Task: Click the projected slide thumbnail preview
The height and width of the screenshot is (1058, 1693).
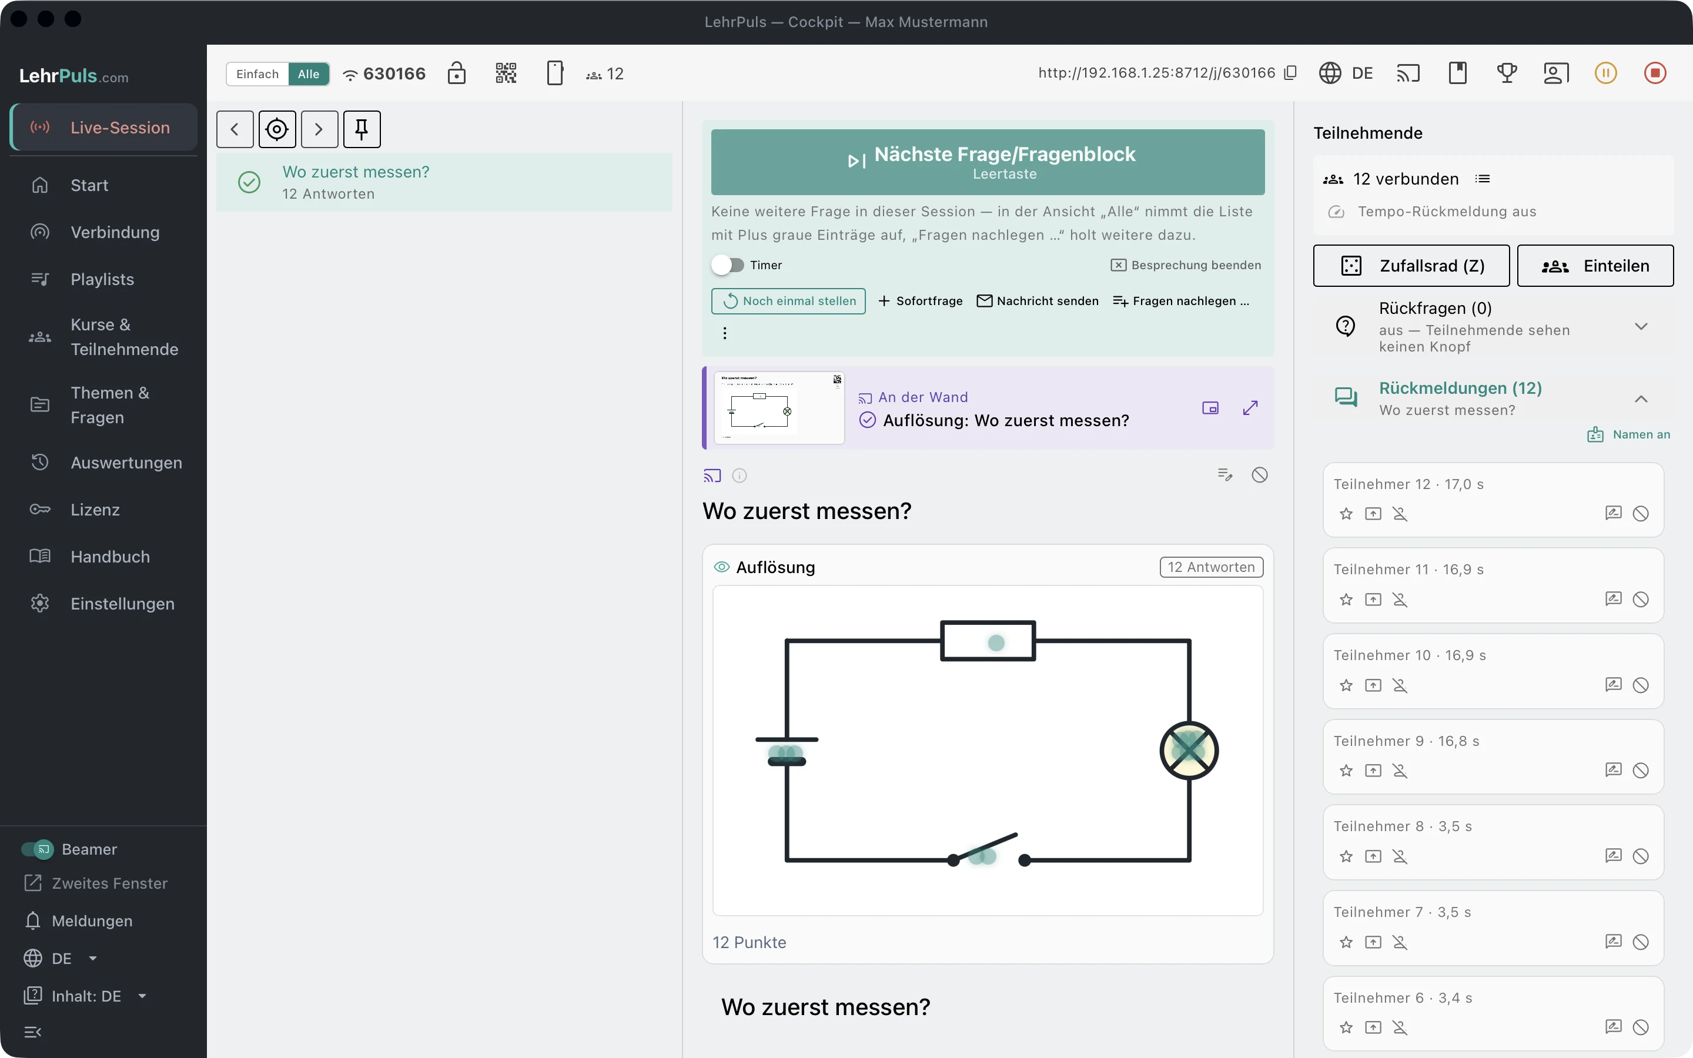Action: tap(779, 408)
